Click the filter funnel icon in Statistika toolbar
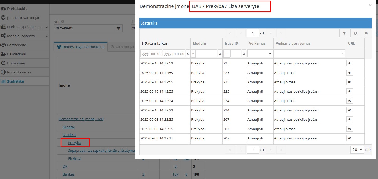 coord(344,33)
